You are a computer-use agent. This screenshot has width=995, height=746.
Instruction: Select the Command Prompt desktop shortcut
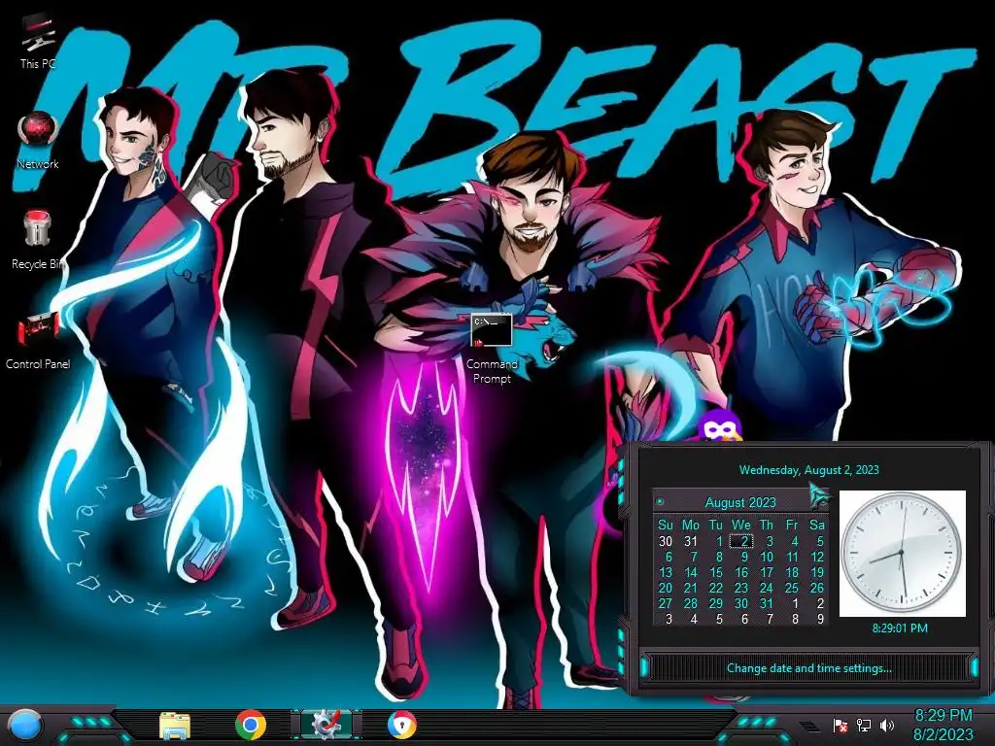492,349
